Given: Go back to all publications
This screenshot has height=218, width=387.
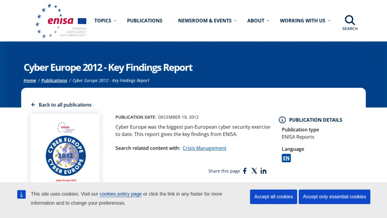Looking at the screenshot, I should 65,105.
